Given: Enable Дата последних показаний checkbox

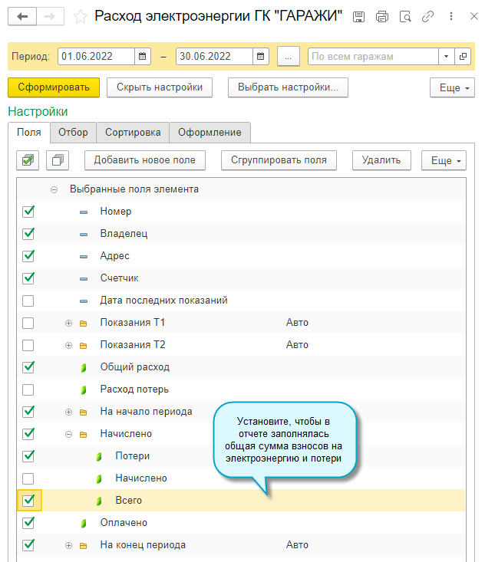Looking at the screenshot, I should 28,301.
